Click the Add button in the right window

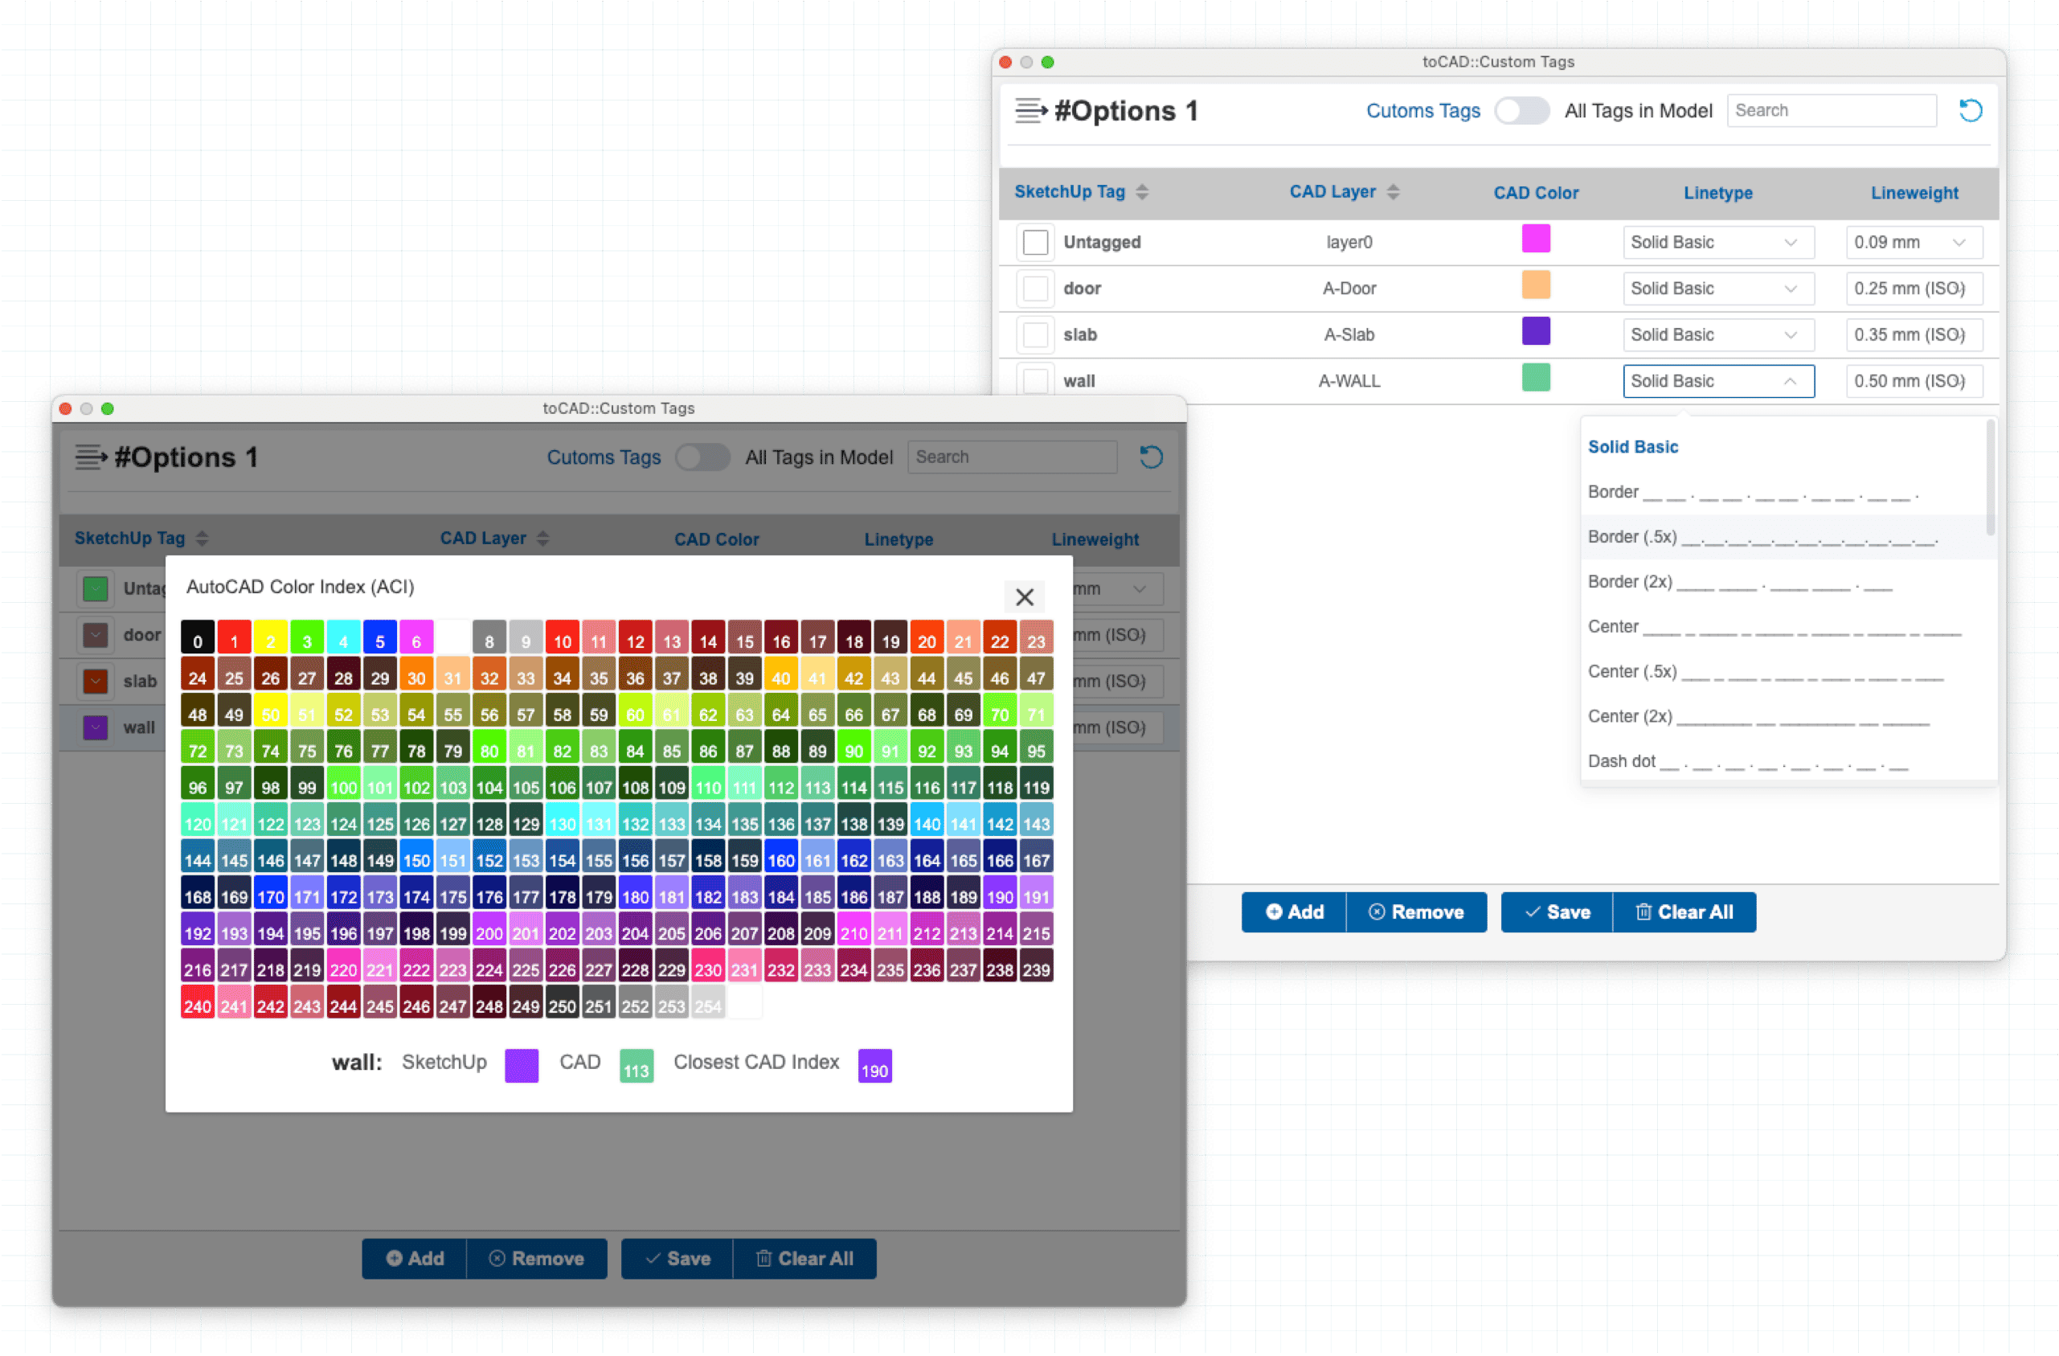point(1294,912)
